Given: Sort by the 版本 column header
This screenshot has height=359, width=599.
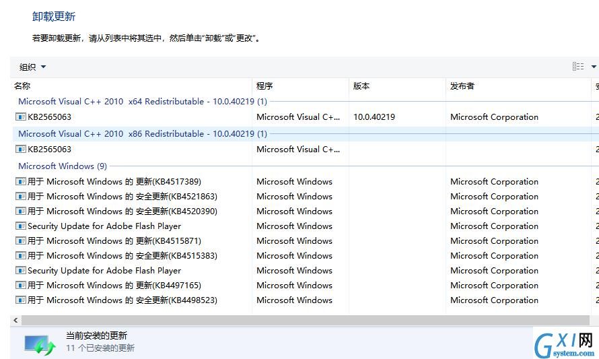Looking at the screenshot, I should pyautogui.click(x=361, y=86).
